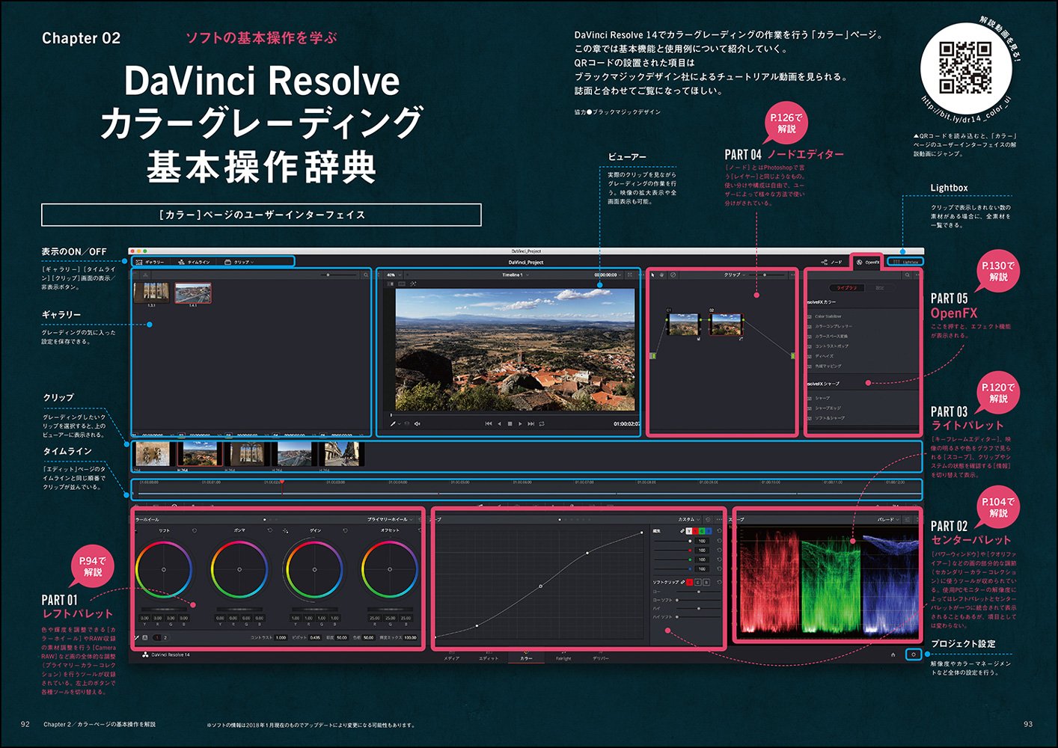Switch to the エディット (Edit) page

pos(488,658)
